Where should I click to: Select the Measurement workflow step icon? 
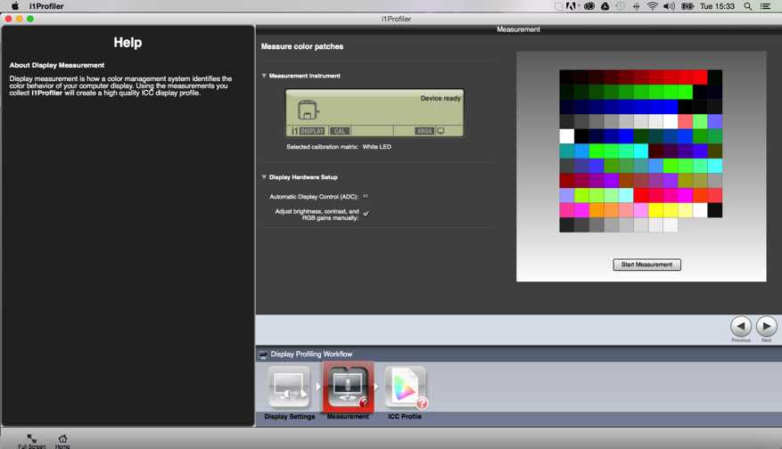pyautogui.click(x=348, y=387)
